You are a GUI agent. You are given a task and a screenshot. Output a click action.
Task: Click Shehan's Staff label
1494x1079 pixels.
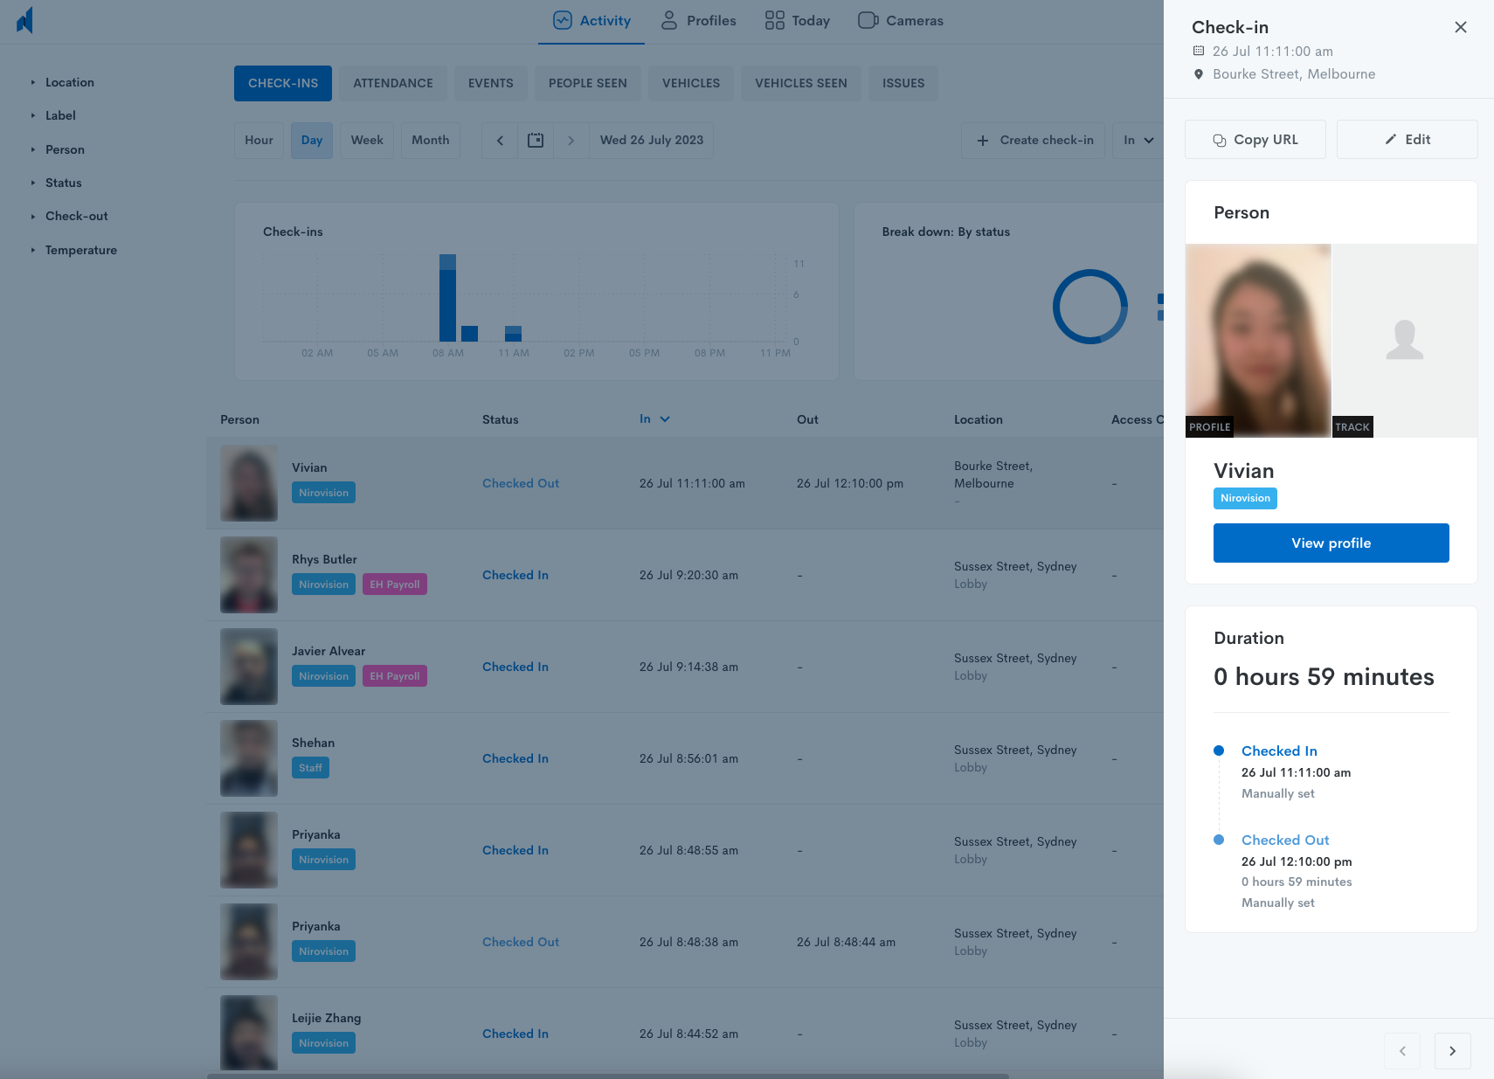(310, 768)
